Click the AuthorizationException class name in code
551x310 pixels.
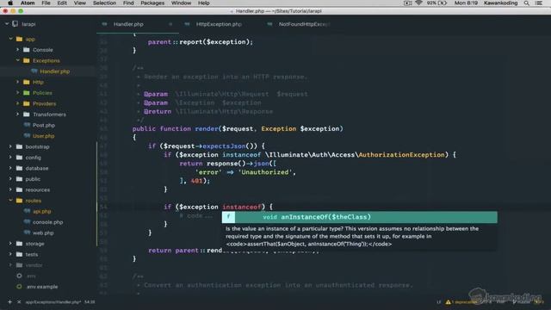401,155
